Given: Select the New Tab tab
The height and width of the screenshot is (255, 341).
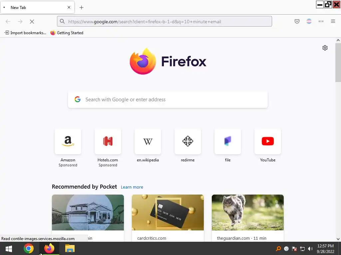Looking at the screenshot, I should [x=37, y=7].
